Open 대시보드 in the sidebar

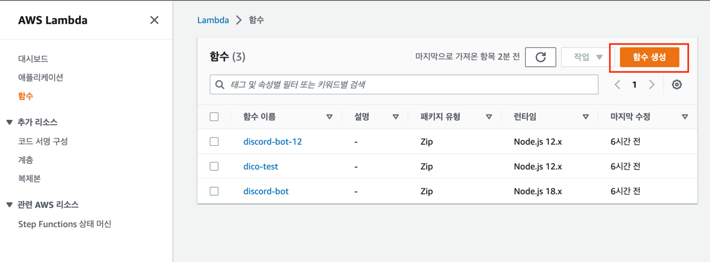(33, 58)
